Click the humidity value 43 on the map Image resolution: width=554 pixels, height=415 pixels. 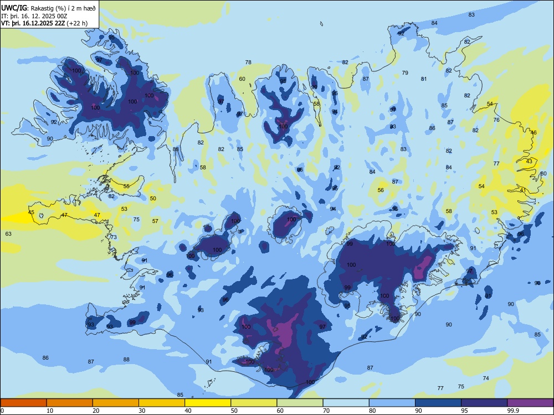pyautogui.click(x=529, y=161)
